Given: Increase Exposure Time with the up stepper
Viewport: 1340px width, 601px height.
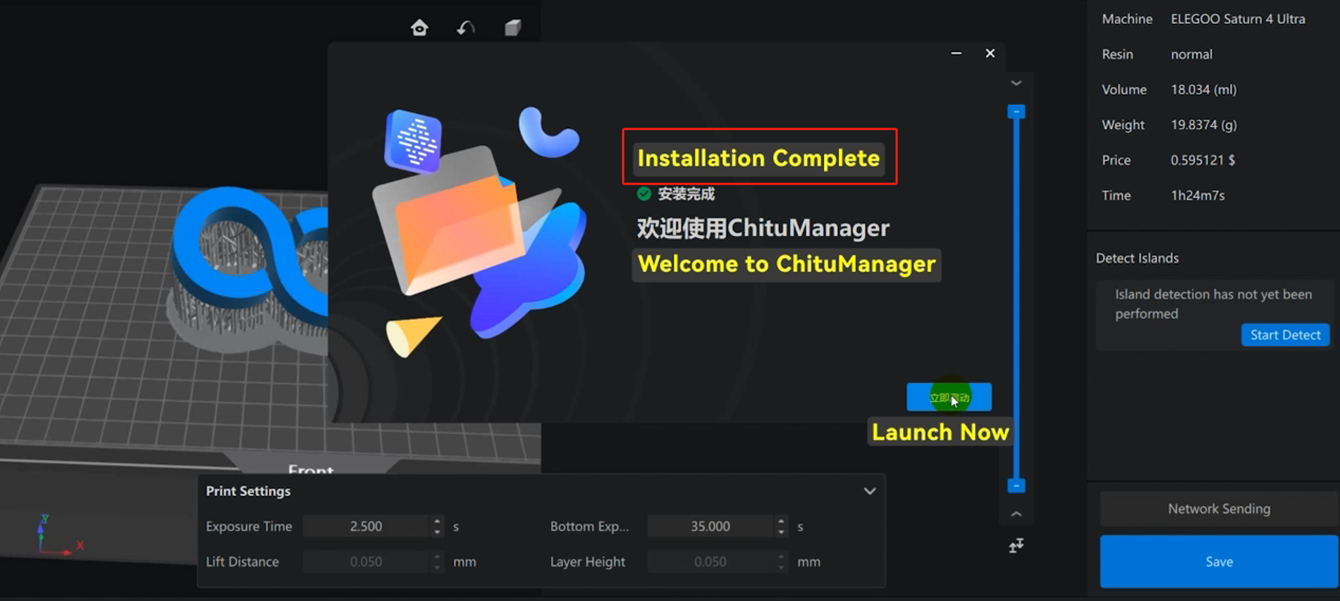Looking at the screenshot, I should 437,521.
